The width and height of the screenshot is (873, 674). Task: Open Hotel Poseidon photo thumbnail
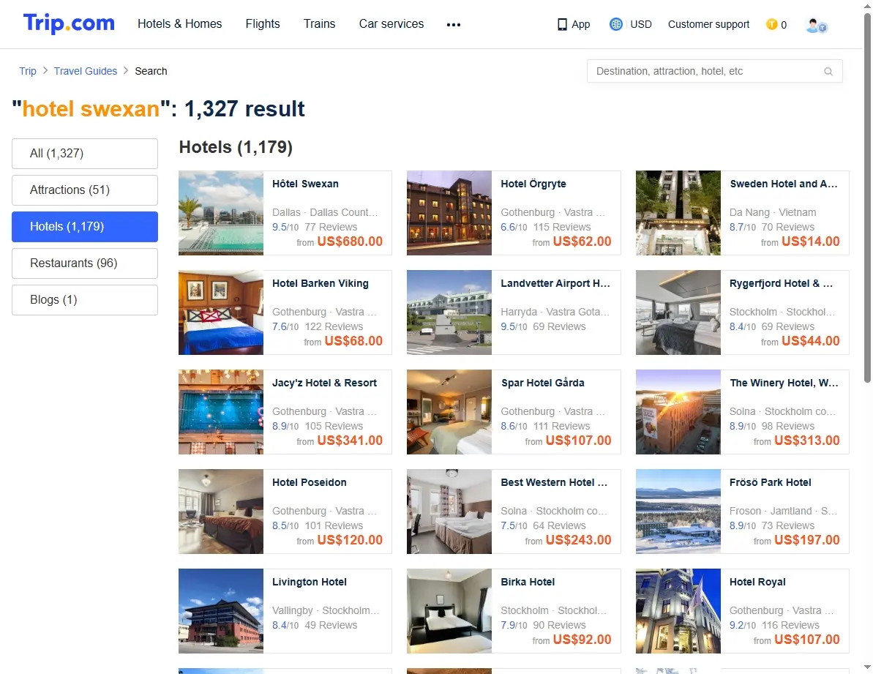(221, 512)
